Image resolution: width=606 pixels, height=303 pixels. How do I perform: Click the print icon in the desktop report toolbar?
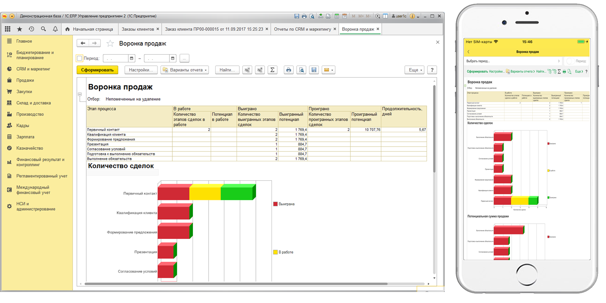click(289, 70)
